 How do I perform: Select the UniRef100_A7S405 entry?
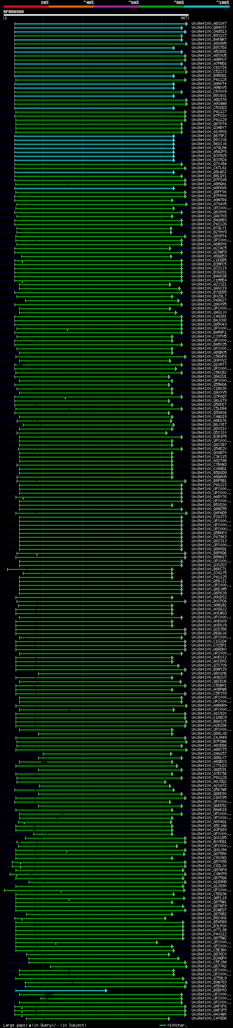(x=209, y=204)
